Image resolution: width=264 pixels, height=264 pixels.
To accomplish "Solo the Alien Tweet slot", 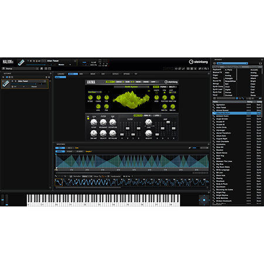I will (15, 81).
